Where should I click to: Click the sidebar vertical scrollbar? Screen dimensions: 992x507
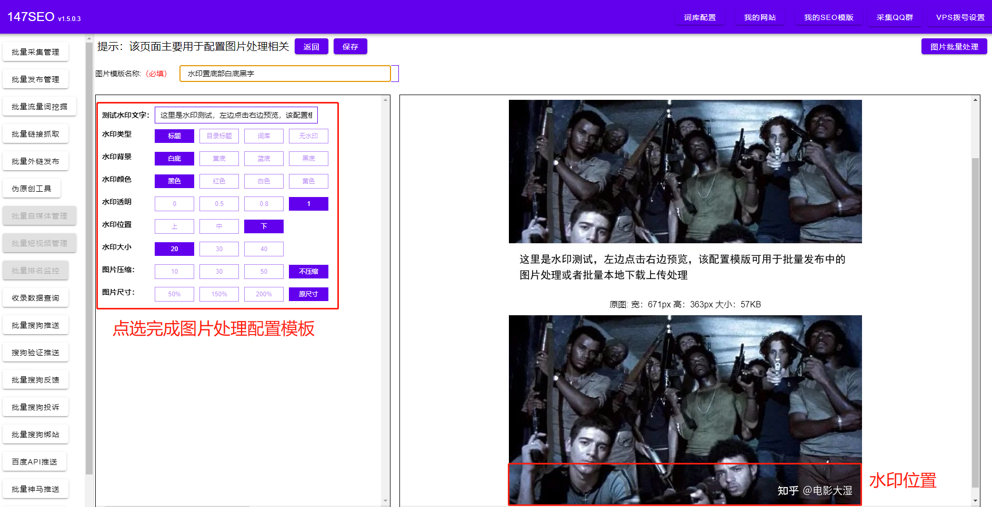(89, 257)
